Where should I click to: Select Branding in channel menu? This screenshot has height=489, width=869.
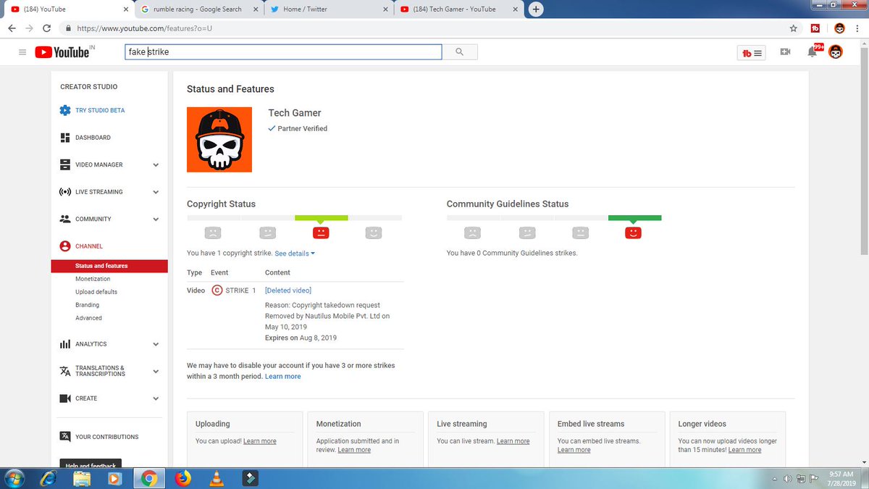pos(88,305)
